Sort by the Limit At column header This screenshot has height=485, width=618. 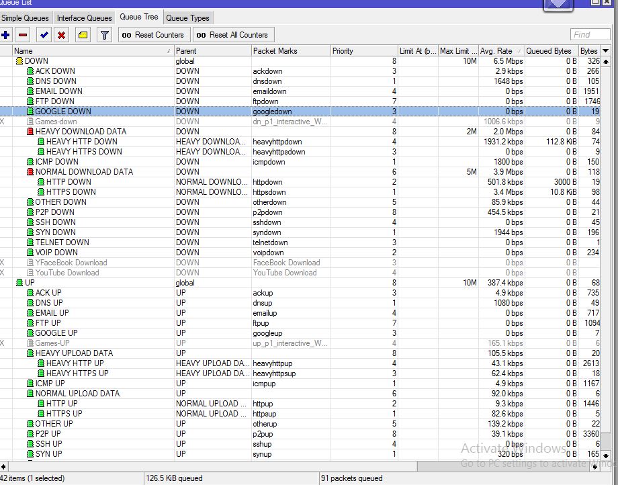point(418,51)
